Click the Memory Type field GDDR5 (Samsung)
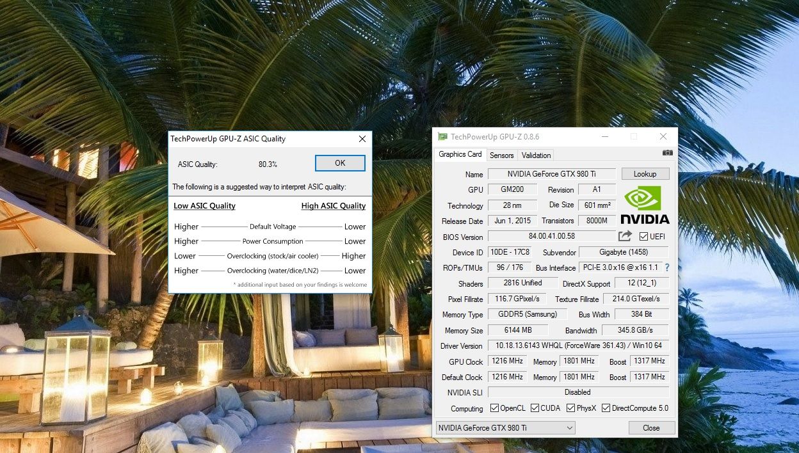Viewport: 799px width, 453px height. click(x=528, y=314)
